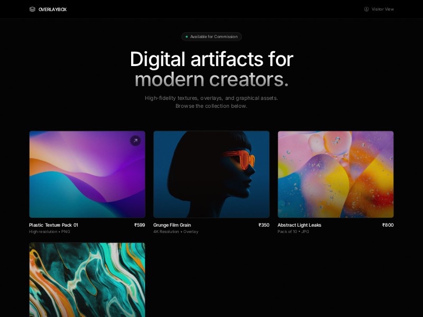423x317 pixels.
Task: Select the Plastic Texture Pack 01 title
Action: point(53,225)
